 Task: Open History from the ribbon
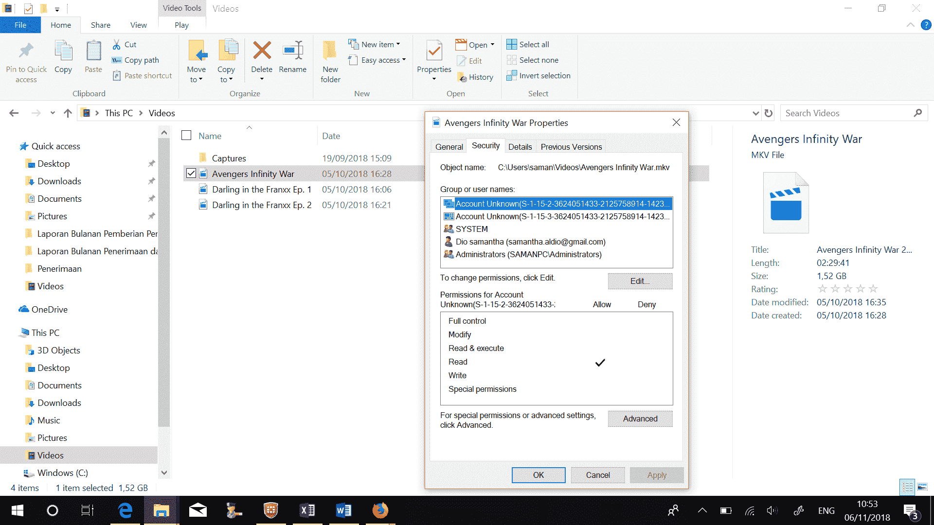point(475,77)
